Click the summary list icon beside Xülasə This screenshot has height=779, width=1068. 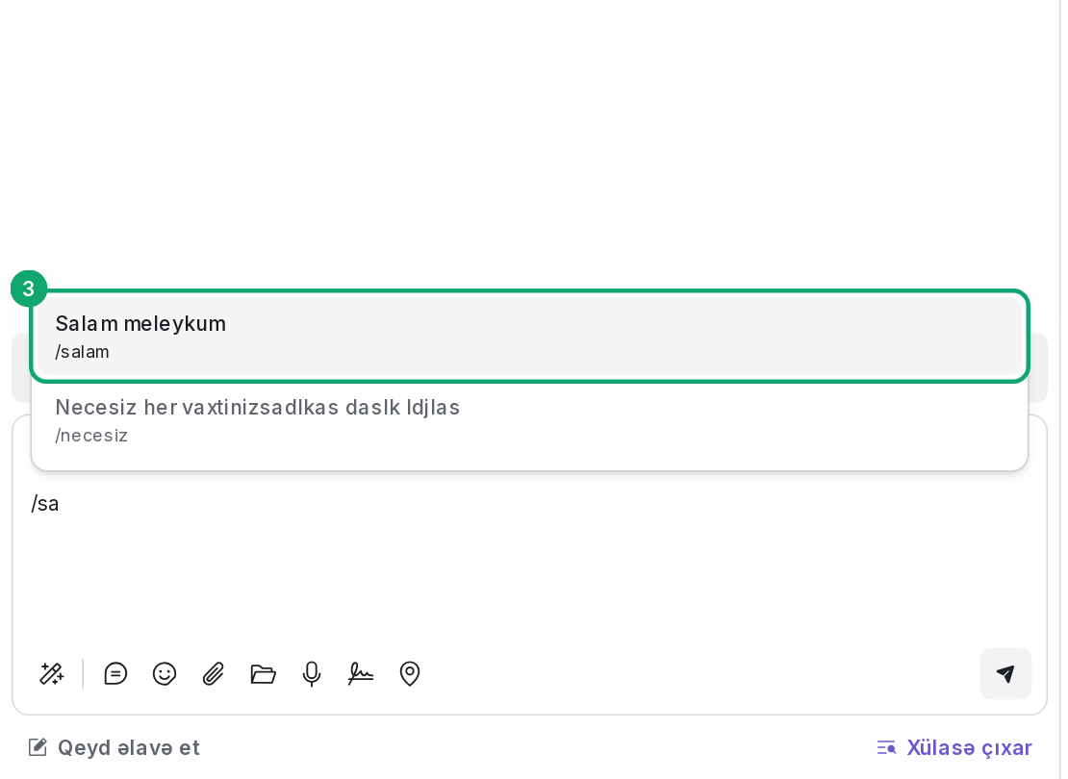[886, 747]
